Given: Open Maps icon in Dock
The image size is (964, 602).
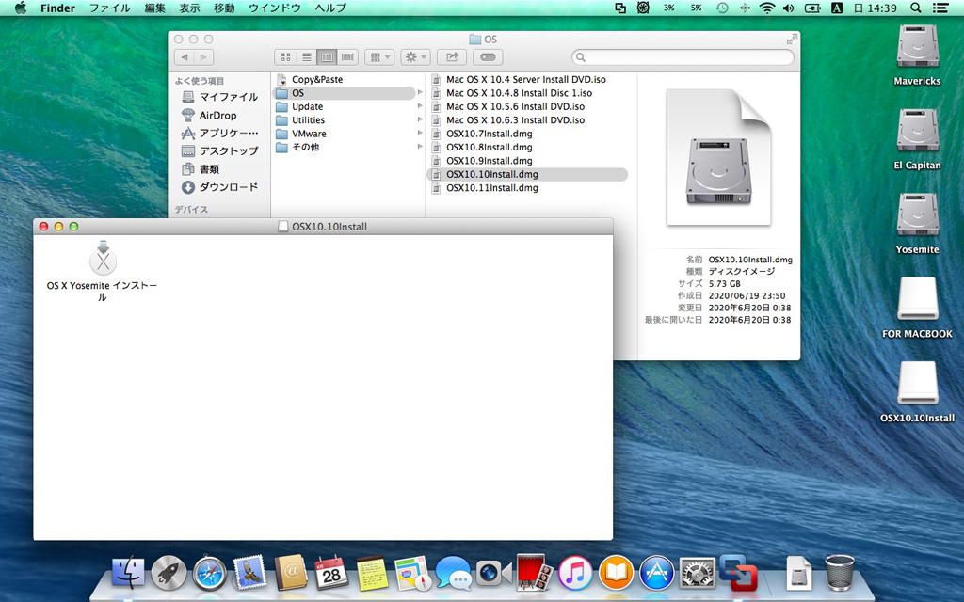Looking at the screenshot, I should click(412, 574).
